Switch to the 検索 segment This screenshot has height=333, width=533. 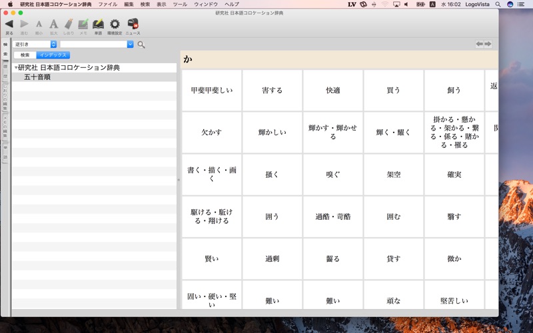(x=25, y=55)
